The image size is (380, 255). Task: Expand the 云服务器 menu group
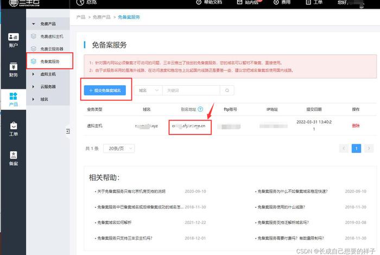(48, 87)
